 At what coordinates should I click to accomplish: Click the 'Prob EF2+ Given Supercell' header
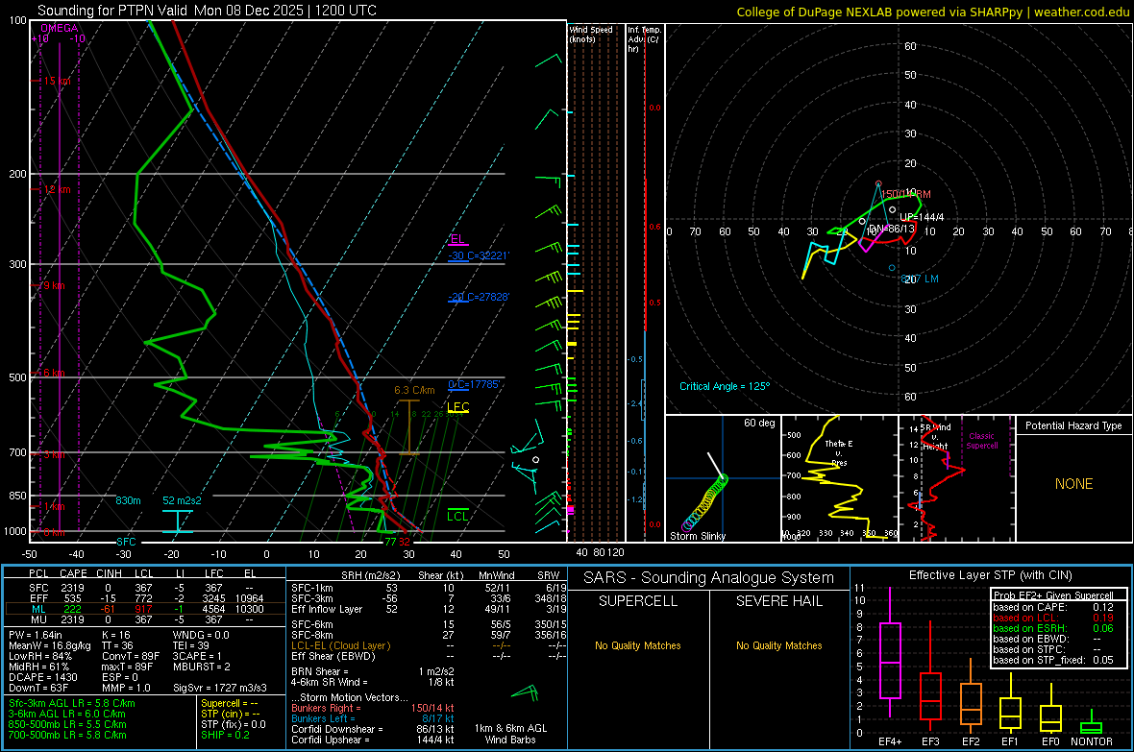1051,595
